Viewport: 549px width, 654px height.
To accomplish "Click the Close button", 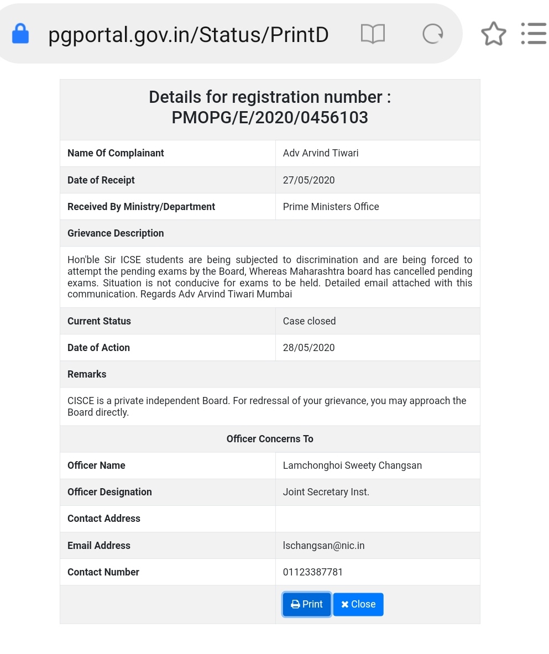I will (x=358, y=604).
